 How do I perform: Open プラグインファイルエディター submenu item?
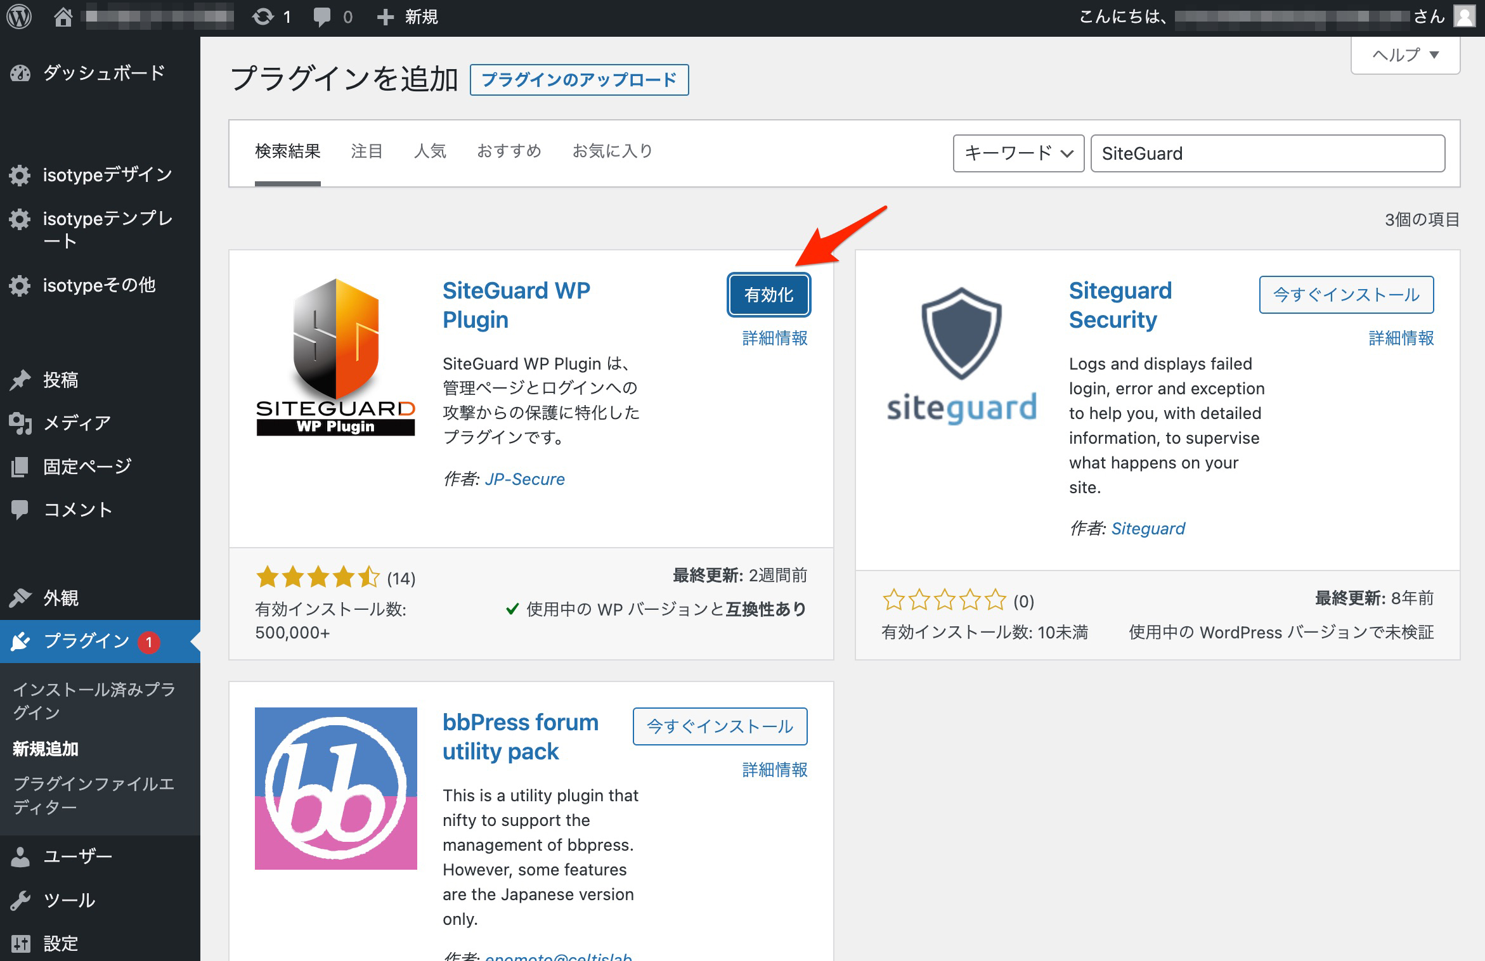pyautogui.click(x=94, y=796)
